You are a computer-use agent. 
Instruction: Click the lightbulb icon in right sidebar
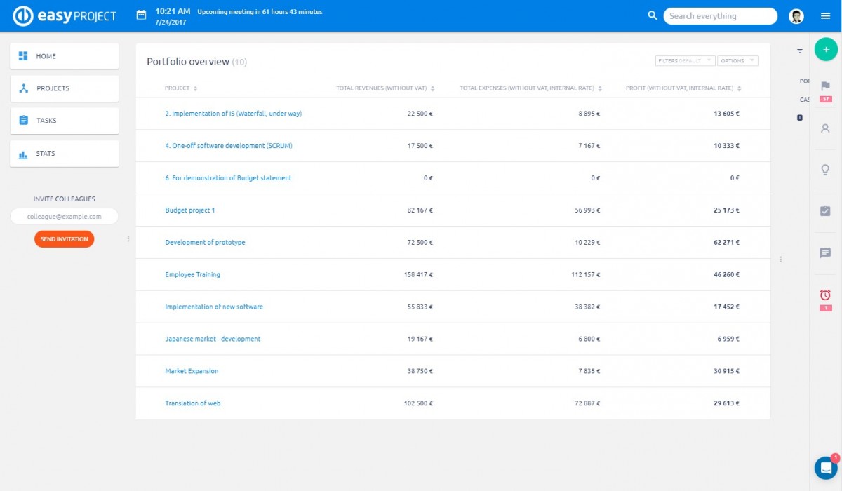[x=825, y=170]
